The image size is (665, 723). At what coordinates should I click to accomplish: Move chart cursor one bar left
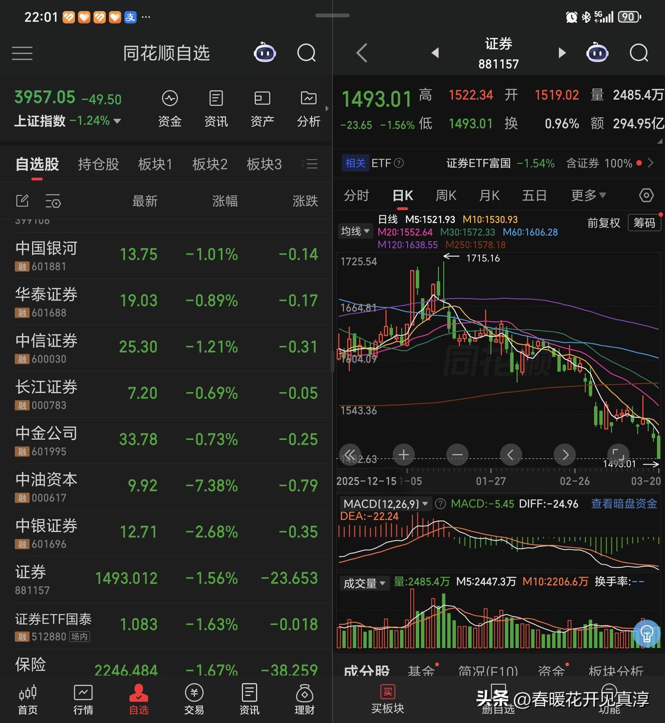[511, 455]
